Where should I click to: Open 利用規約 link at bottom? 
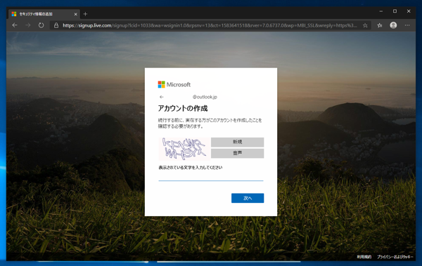coord(364,257)
